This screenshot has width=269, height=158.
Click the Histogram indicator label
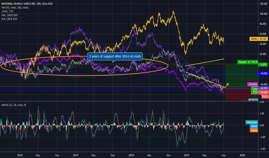click(x=252, y=122)
